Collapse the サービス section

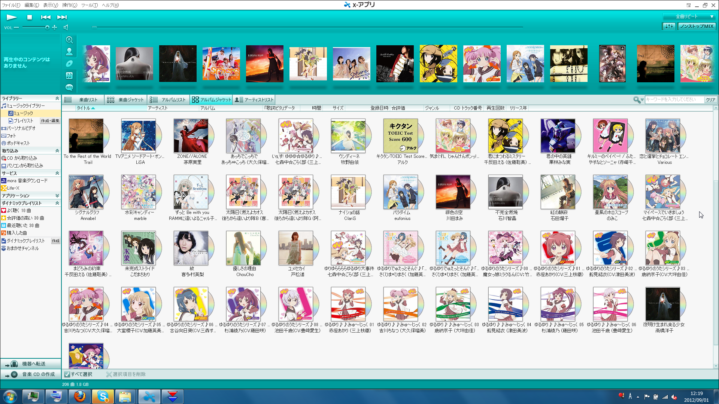57,173
